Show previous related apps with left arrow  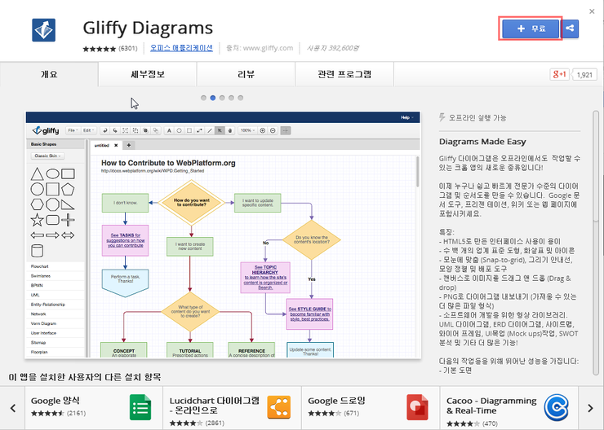click(x=13, y=408)
